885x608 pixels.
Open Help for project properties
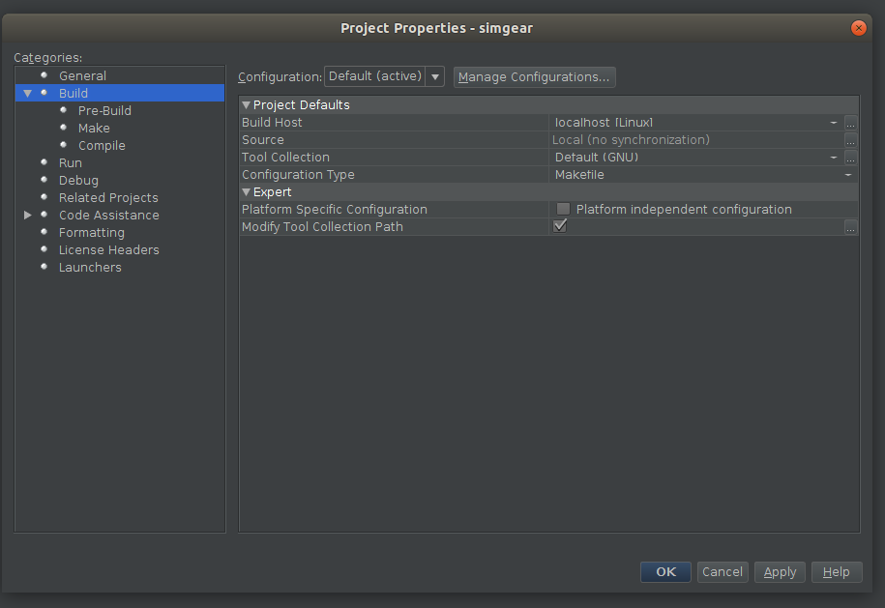837,572
